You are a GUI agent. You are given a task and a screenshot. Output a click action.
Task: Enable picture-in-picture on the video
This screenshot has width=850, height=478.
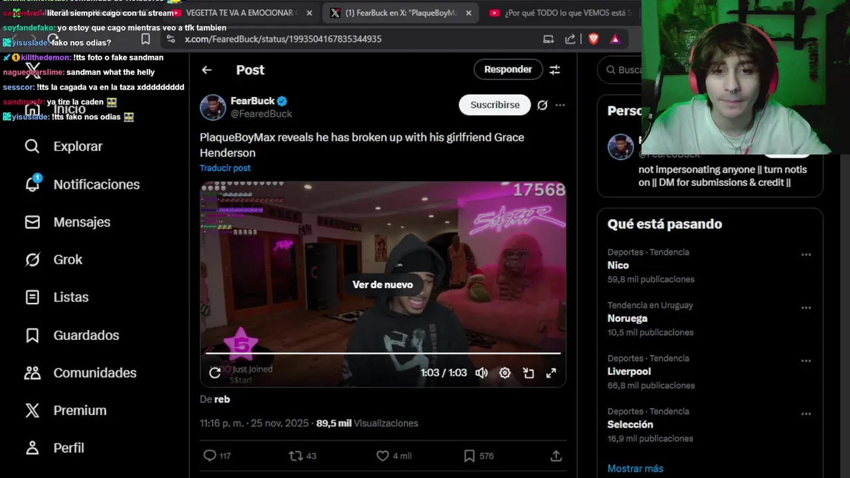coord(529,372)
